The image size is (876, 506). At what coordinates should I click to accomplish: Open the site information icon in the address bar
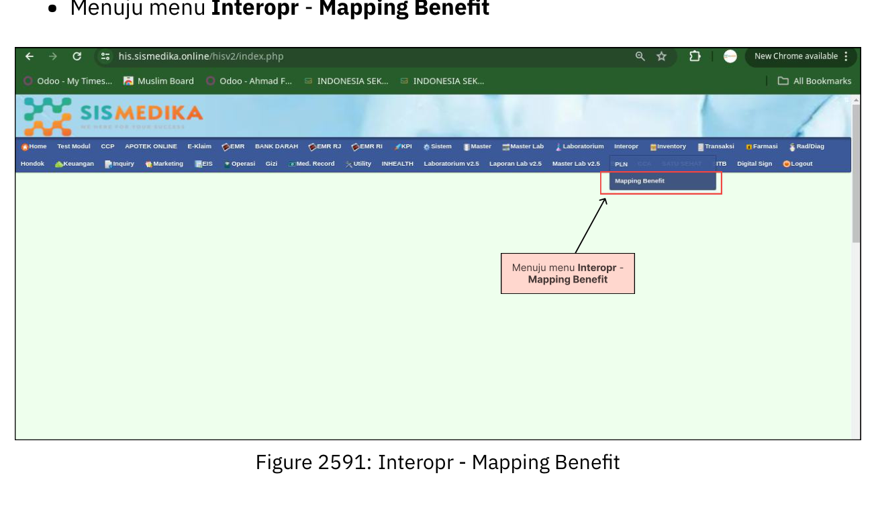pos(105,56)
